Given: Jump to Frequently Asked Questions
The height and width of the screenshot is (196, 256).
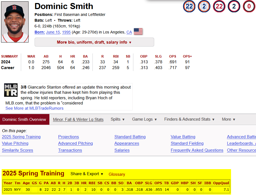Looking at the screenshot, I should (197, 150).
